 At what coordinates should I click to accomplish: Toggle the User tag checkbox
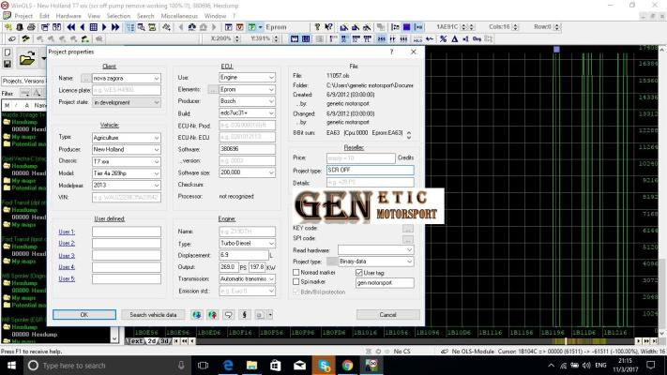[359, 272]
